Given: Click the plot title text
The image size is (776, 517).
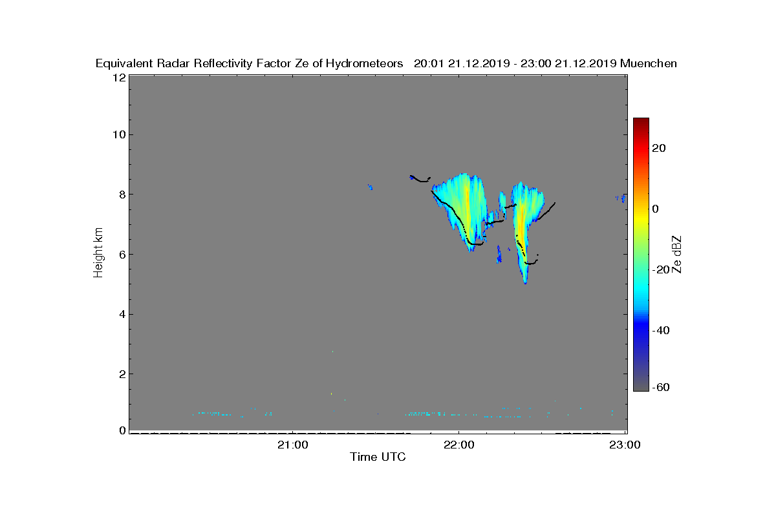Looking at the screenshot, I should tap(386, 63).
